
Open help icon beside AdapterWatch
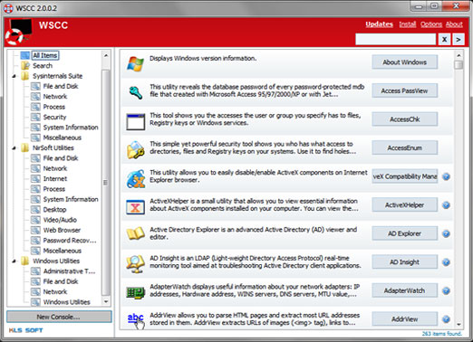pos(446,290)
